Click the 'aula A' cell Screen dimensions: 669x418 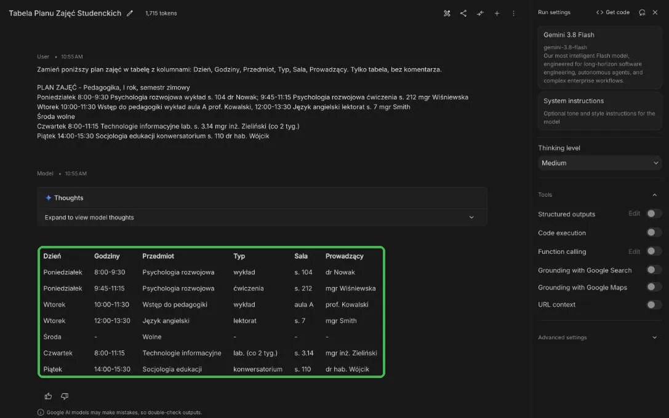[x=304, y=305]
